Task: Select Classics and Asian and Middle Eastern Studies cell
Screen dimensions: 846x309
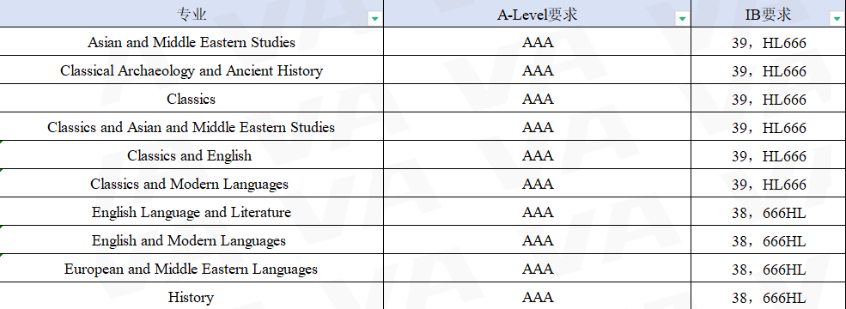Action: click(x=192, y=127)
